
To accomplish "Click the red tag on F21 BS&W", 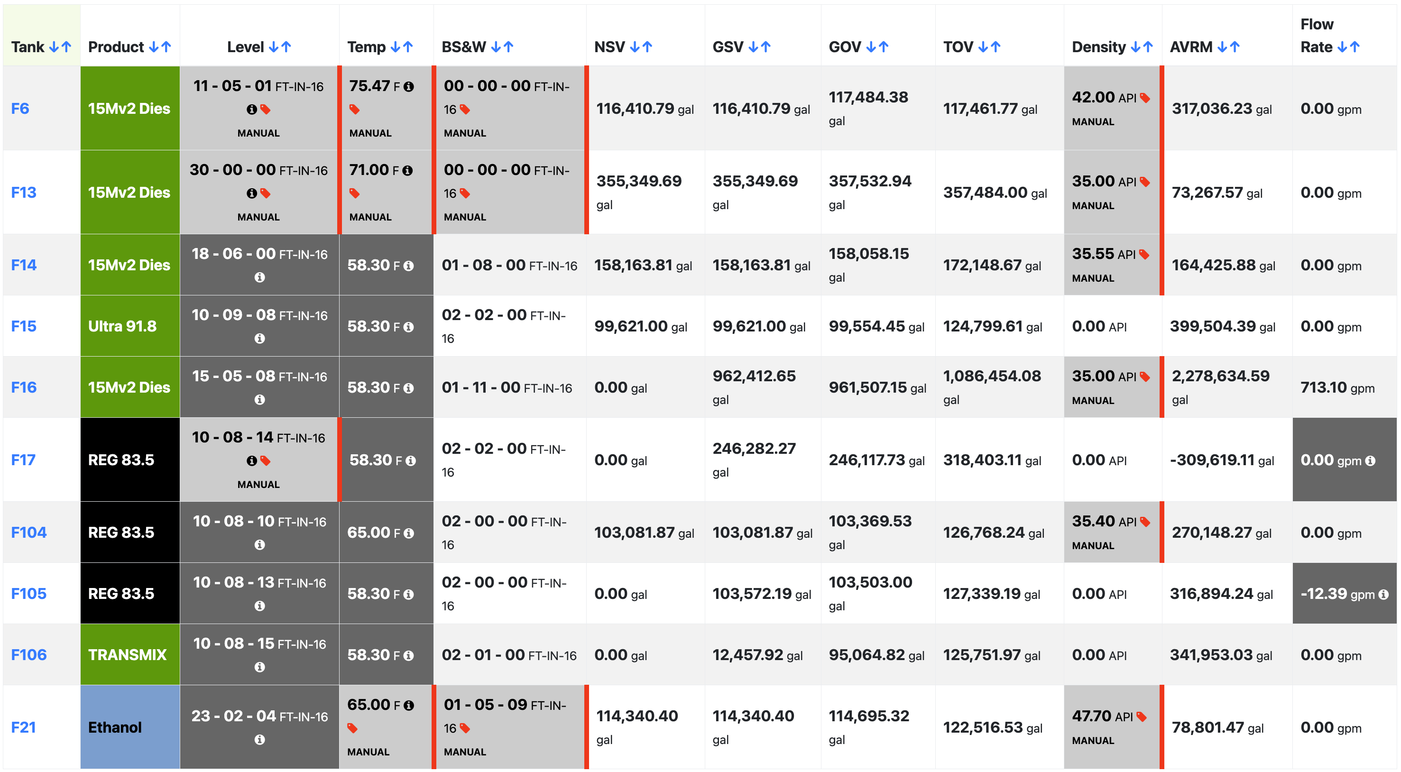I will [465, 728].
